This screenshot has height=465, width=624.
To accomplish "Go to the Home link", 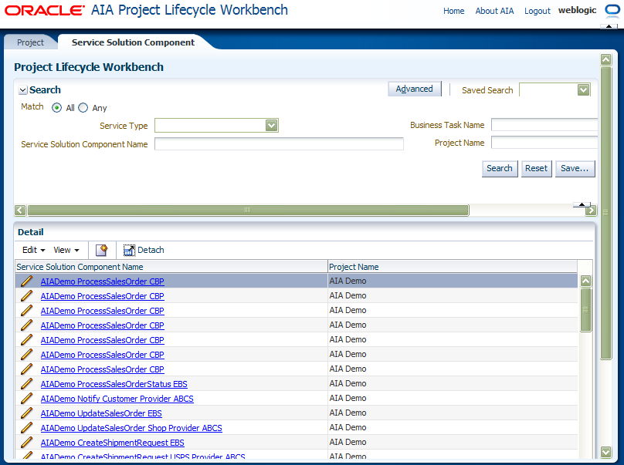I will pyautogui.click(x=453, y=11).
